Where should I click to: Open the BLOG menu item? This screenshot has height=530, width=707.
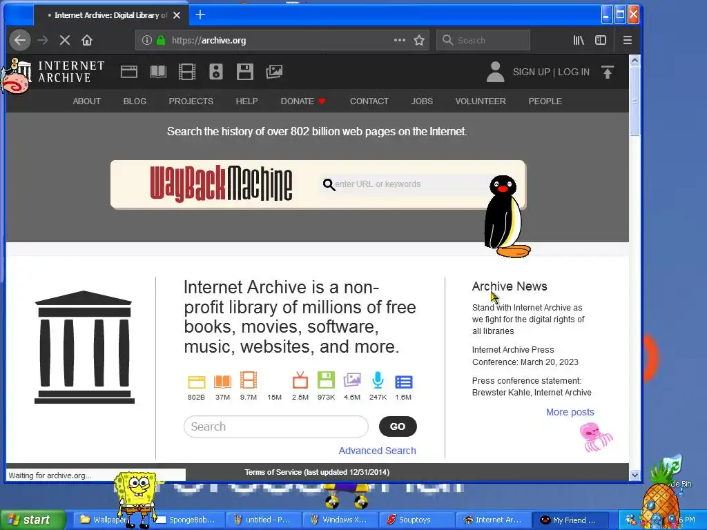(135, 101)
